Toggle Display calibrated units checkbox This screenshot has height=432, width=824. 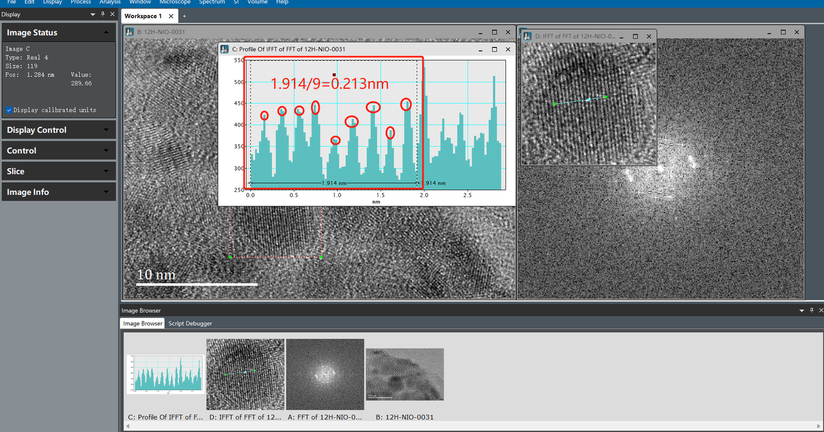click(x=9, y=110)
